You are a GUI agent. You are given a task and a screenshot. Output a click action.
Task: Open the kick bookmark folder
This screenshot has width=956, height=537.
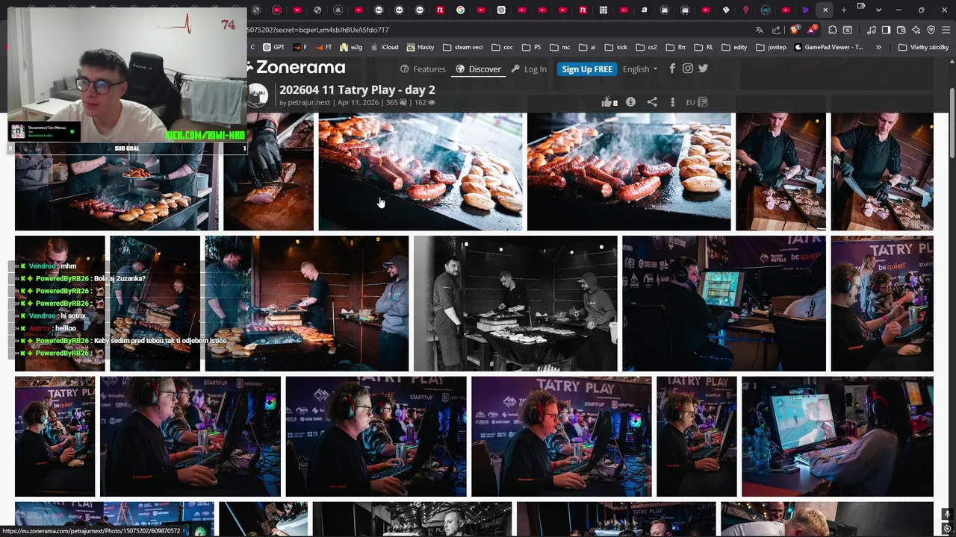click(x=616, y=47)
